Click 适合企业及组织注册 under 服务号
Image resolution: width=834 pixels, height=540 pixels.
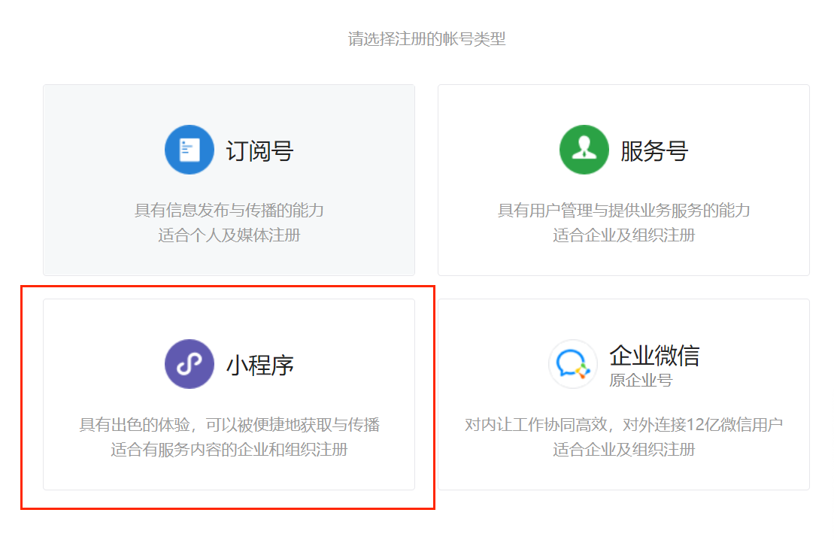(x=623, y=235)
